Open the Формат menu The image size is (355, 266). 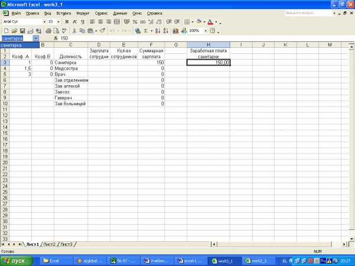83,12
